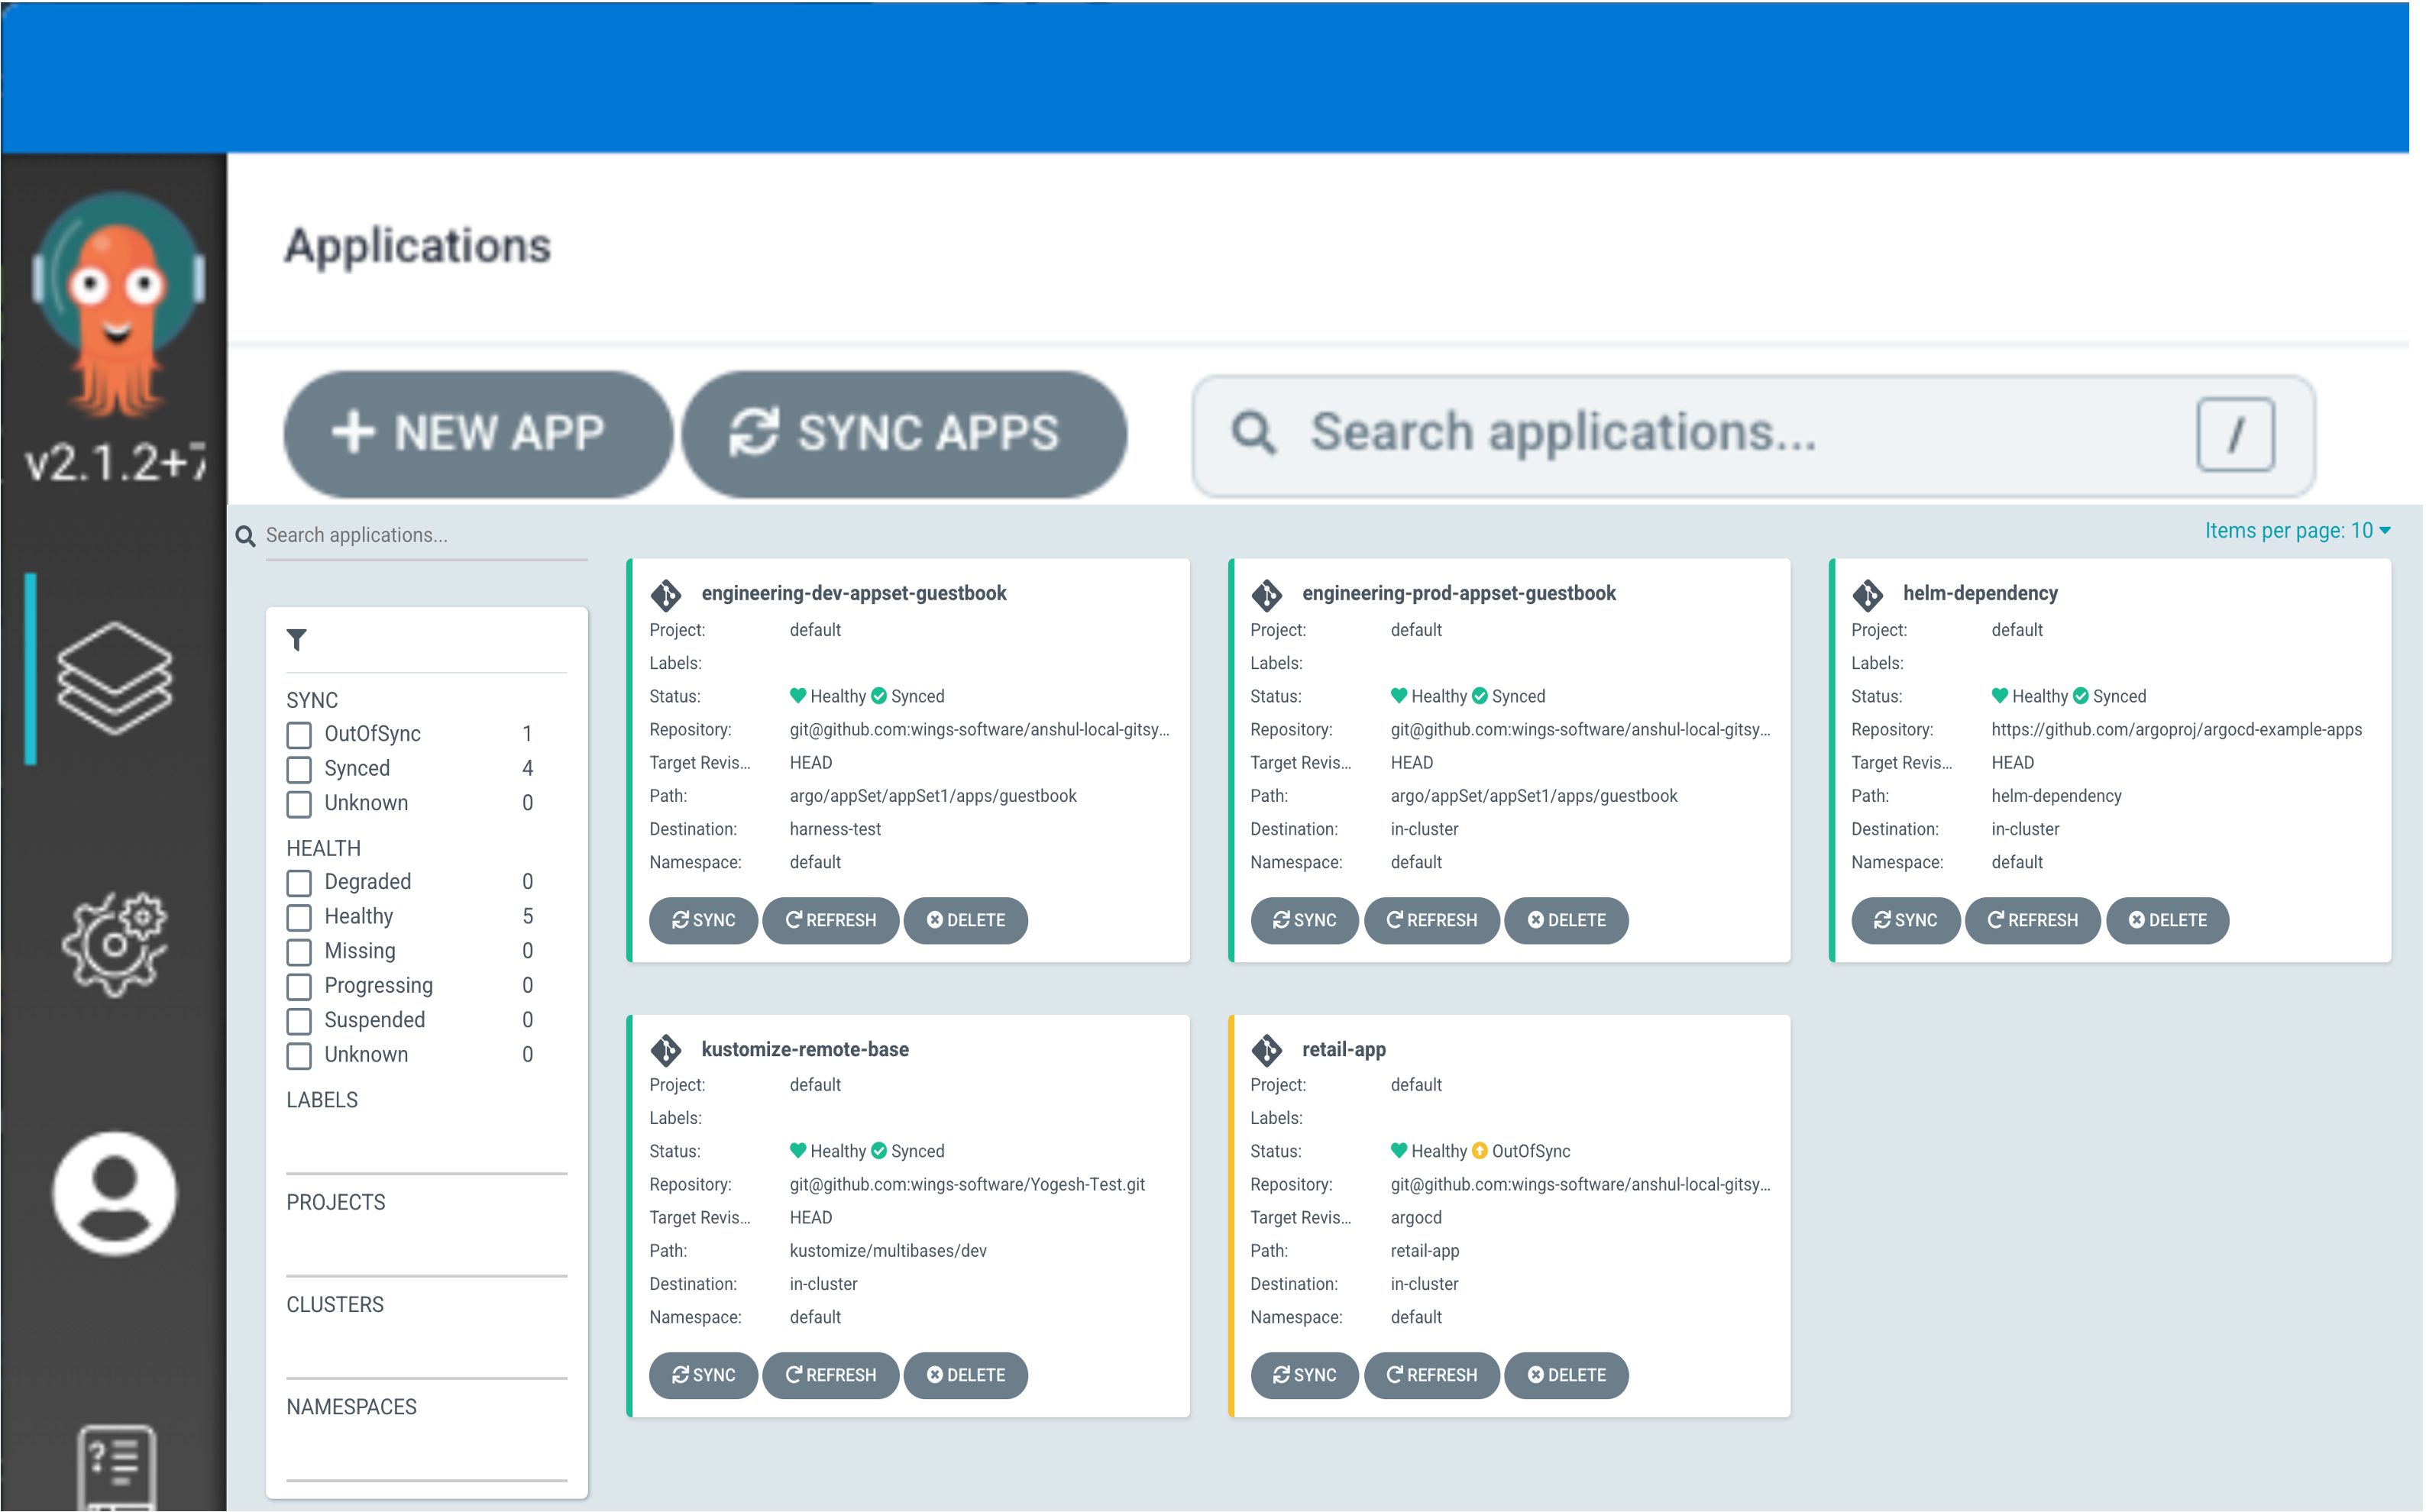The width and height of the screenshot is (2426, 1512).
Task: Focus the small Search applications filter field
Action: click(426, 536)
